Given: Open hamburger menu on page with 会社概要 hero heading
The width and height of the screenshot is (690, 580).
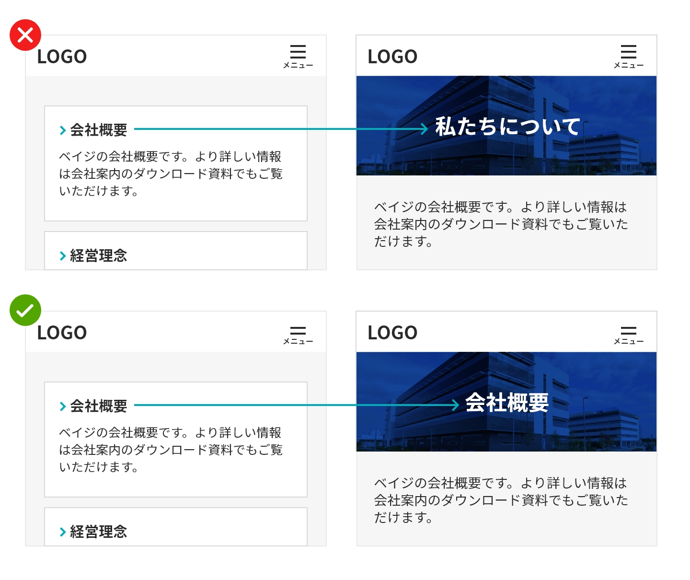Looking at the screenshot, I should (628, 335).
